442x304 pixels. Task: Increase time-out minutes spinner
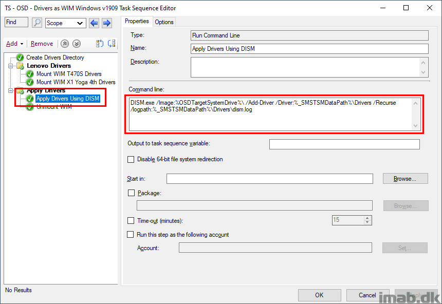pyautogui.click(x=367, y=218)
